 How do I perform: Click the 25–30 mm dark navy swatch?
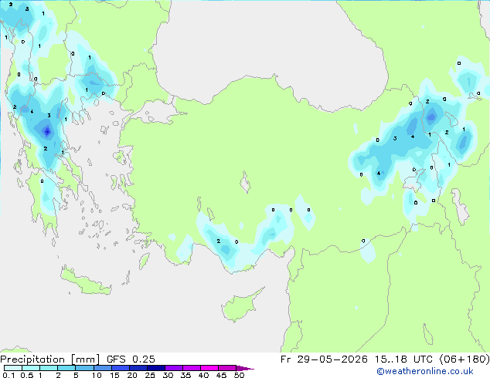[x=156, y=368]
